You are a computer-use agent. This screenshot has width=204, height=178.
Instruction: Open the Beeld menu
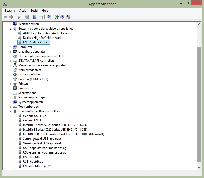[34, 11]
